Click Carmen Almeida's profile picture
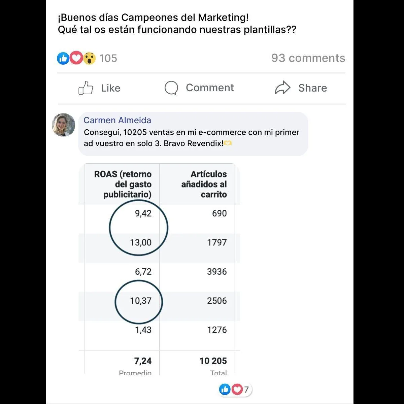 pos(64,125)
